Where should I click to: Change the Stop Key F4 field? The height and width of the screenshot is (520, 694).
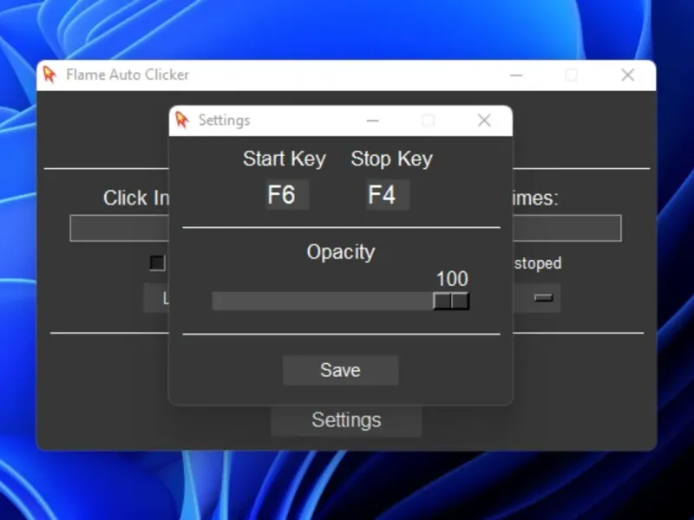point(387,194)
